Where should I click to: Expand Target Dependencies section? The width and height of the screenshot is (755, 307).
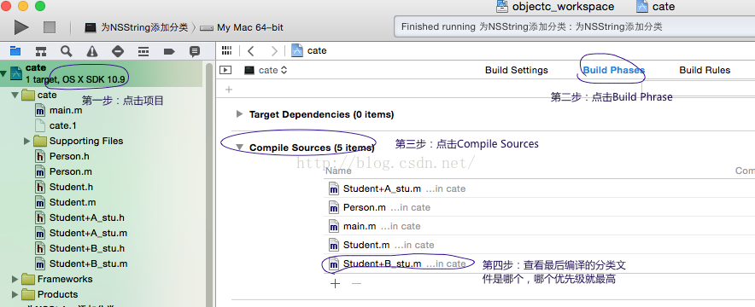(x=239, y=114)
